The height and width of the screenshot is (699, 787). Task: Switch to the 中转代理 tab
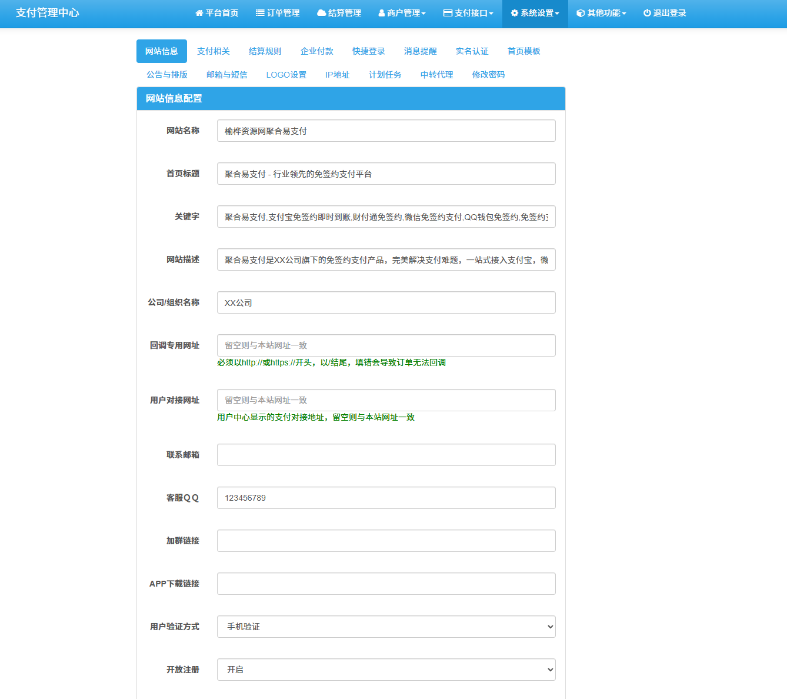(x=437, y=75)
